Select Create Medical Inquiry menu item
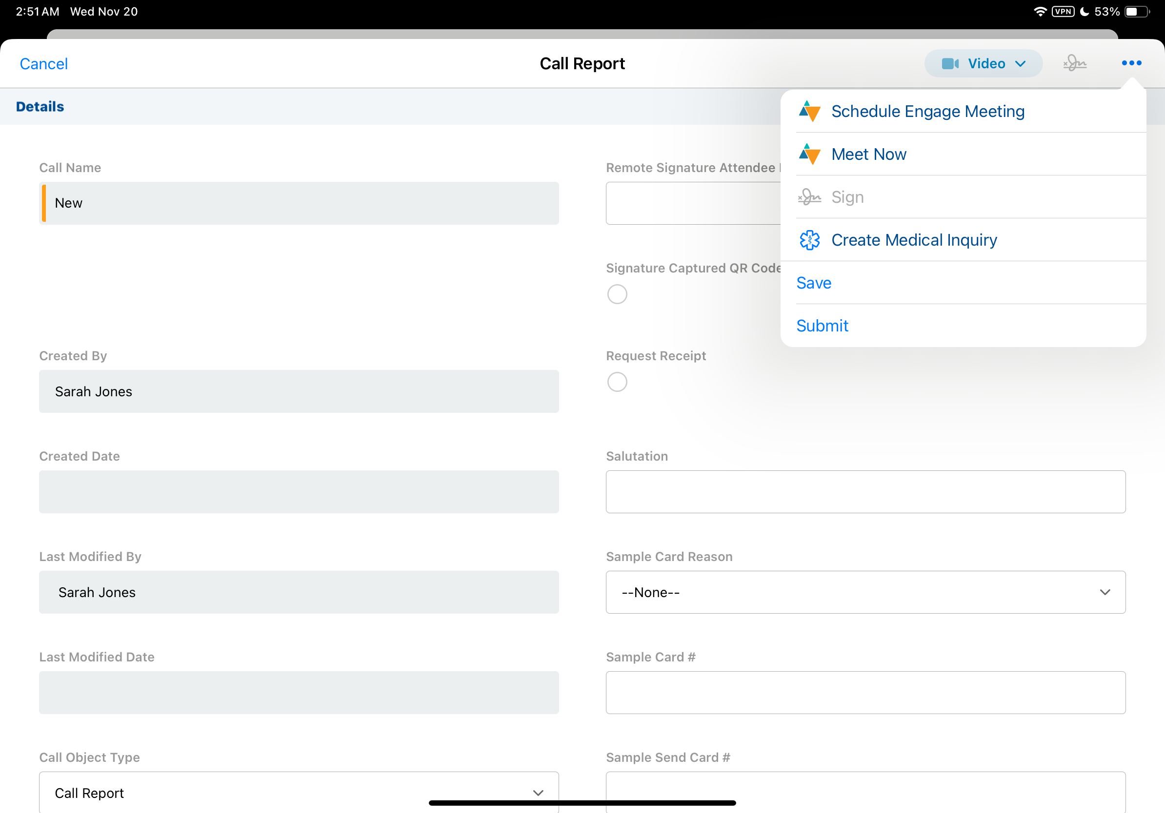1165x813 pixels. (x=913, y=240)
